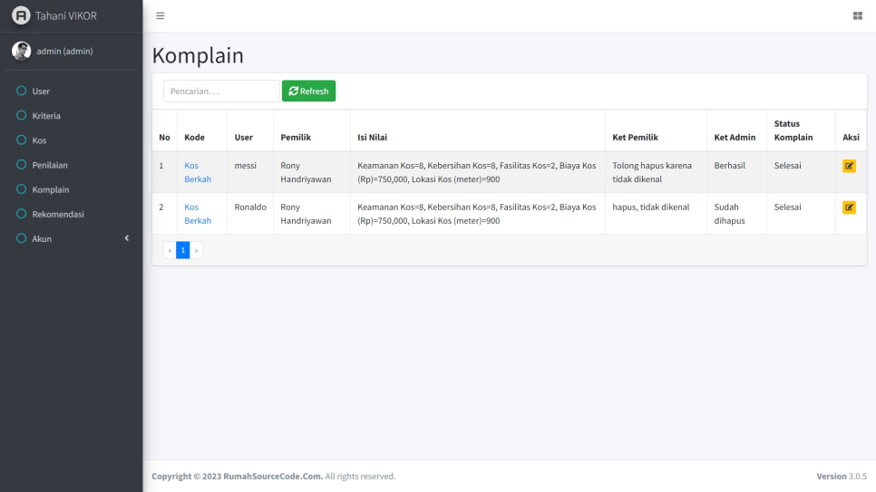Open the User menu item
876x492 pixels.
(x=41, y=92)
